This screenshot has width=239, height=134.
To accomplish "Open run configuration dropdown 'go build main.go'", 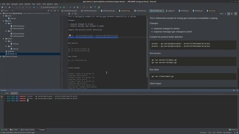I will [50, 7].
